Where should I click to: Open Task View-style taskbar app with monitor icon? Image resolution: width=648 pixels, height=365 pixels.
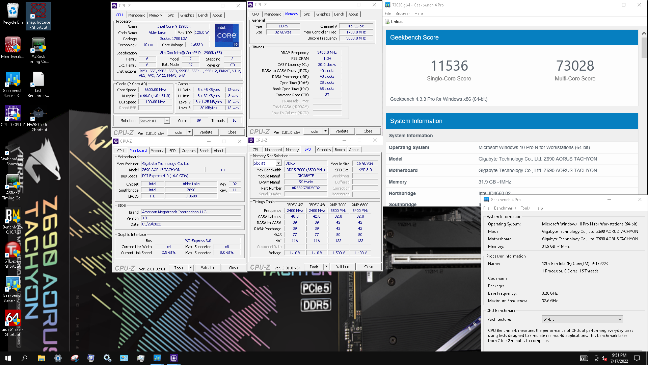click(x=91, y=358)
